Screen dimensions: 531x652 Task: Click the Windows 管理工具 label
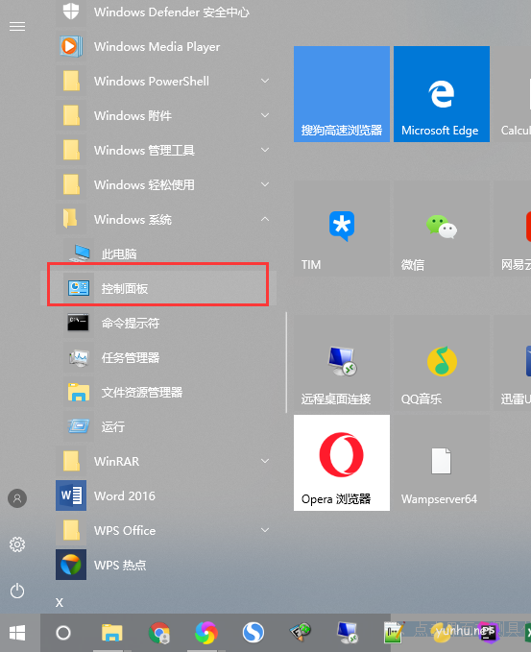coord(144,150)
